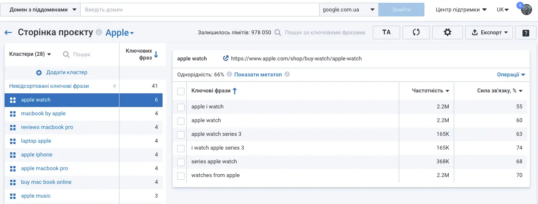The width and height of the screenshot is (538, 204).
Task: Click the back arrow beside Сторінка проєкту
Action: [8, 32]
